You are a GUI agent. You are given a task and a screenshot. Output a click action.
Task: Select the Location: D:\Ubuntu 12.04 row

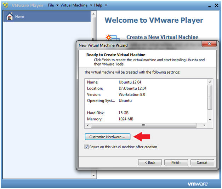tap(146, 88)
